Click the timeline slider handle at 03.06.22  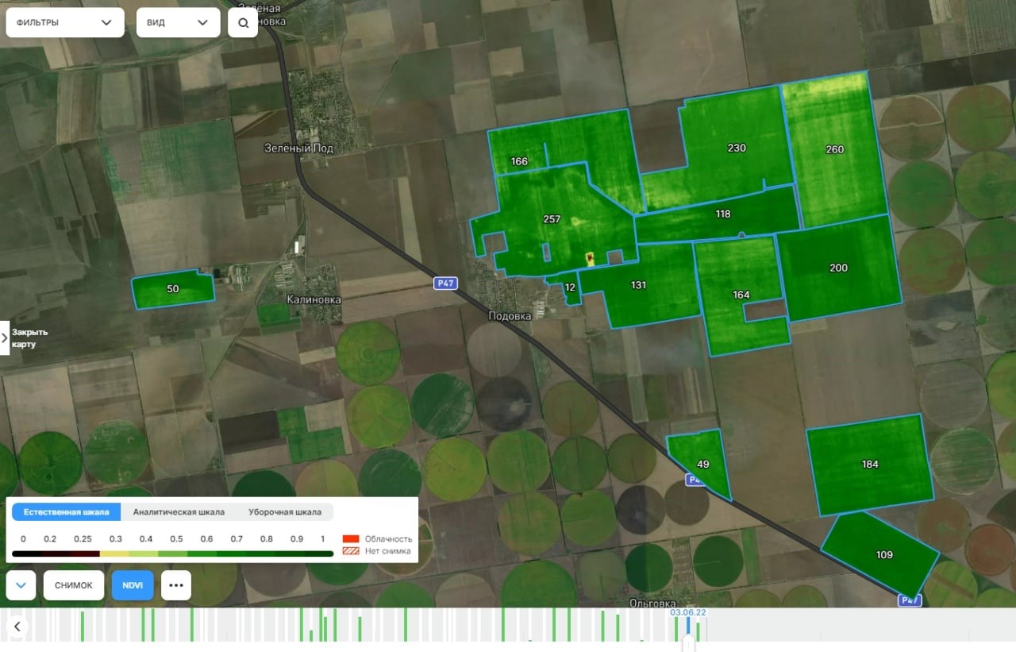click(688, 640)
